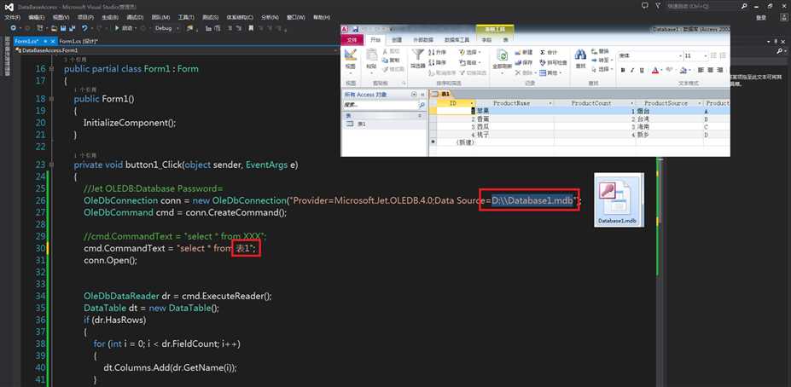Click the undo toolbar icon
Viewport: 791px width, 387px height.
point(84,28)
